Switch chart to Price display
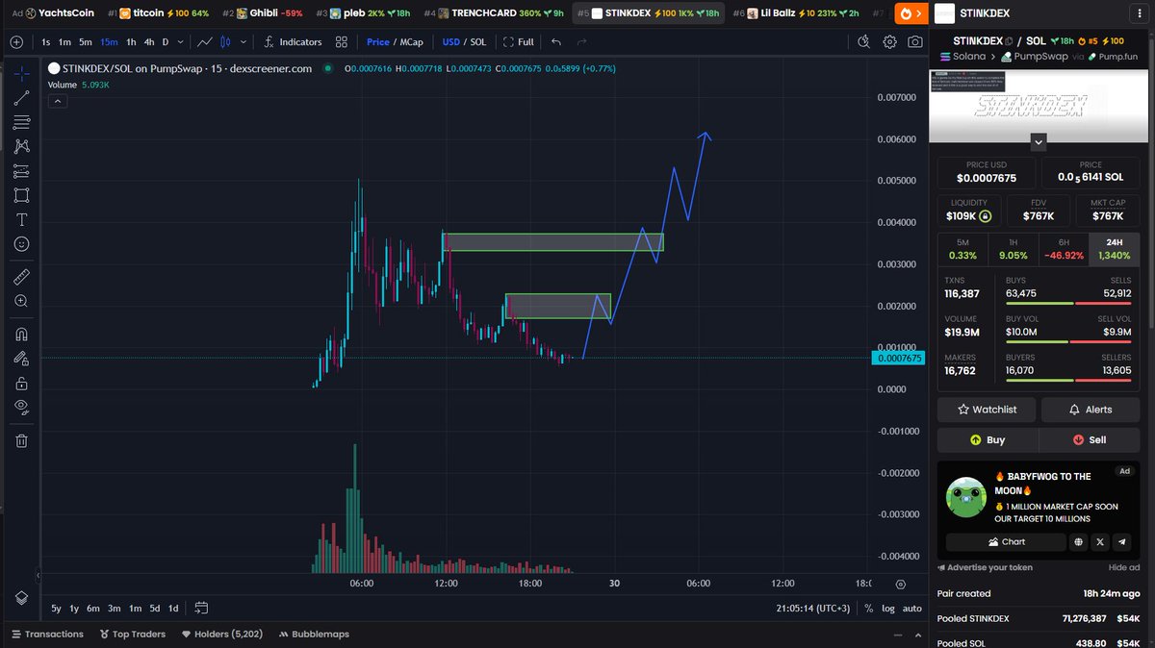 378,42
